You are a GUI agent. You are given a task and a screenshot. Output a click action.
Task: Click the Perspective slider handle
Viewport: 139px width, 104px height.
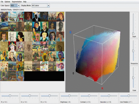tap(133, 51)
